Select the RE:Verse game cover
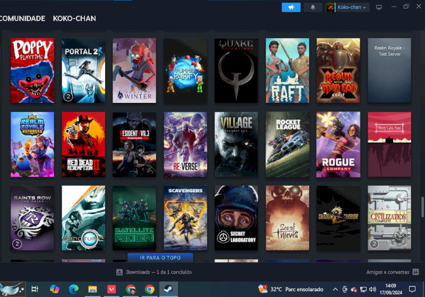Image resolution: width=425 pixels, height=297 pixels. [x=185, y=144]
